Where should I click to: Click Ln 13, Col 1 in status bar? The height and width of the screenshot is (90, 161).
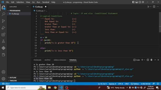pyautogui.click(x=102, y=84)
